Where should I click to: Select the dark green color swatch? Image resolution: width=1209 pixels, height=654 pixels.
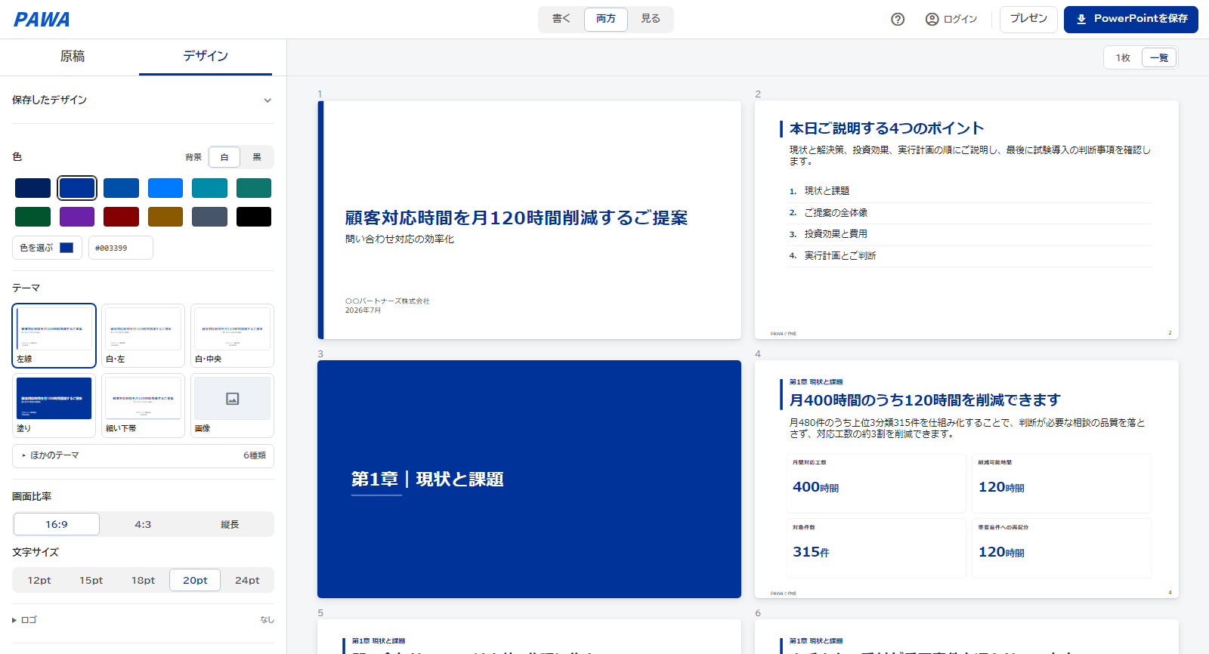point(32,217)
